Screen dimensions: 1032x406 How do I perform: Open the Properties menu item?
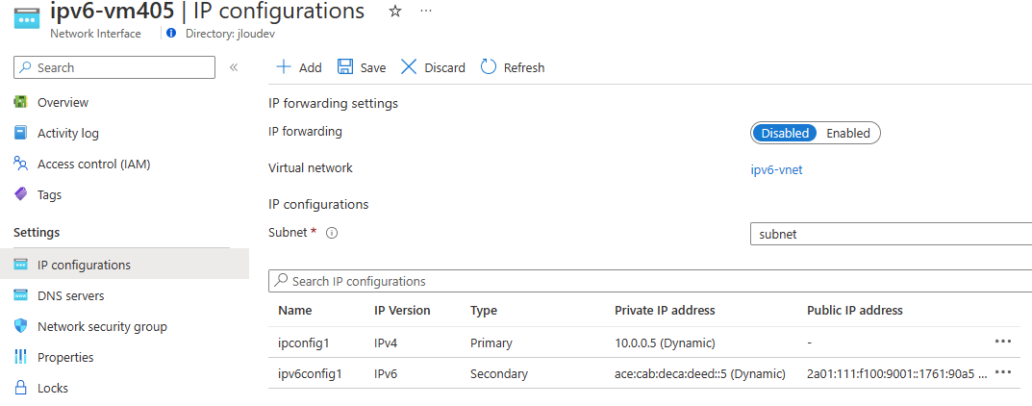(65, 357)
